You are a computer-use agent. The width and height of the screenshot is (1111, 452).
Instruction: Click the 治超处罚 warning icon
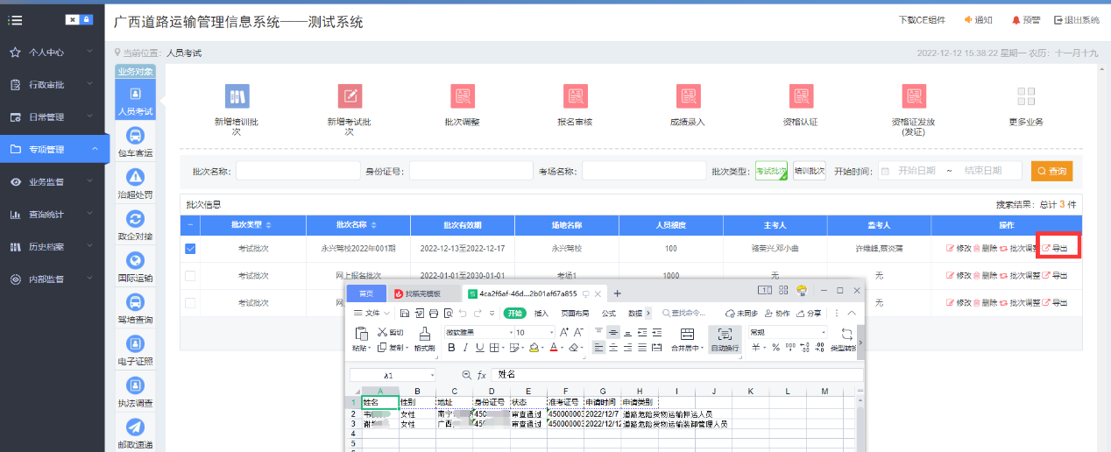click(x=135, y=178)
